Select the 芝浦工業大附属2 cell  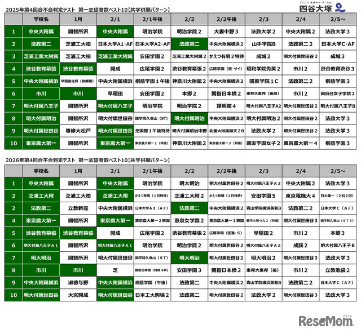coord(190,56)
